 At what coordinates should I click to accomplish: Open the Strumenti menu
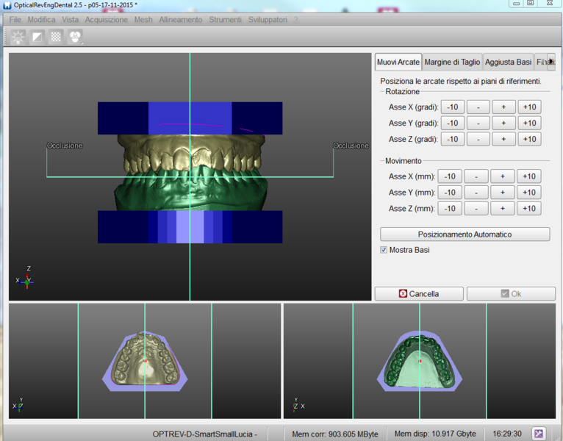tap(225, 20)
